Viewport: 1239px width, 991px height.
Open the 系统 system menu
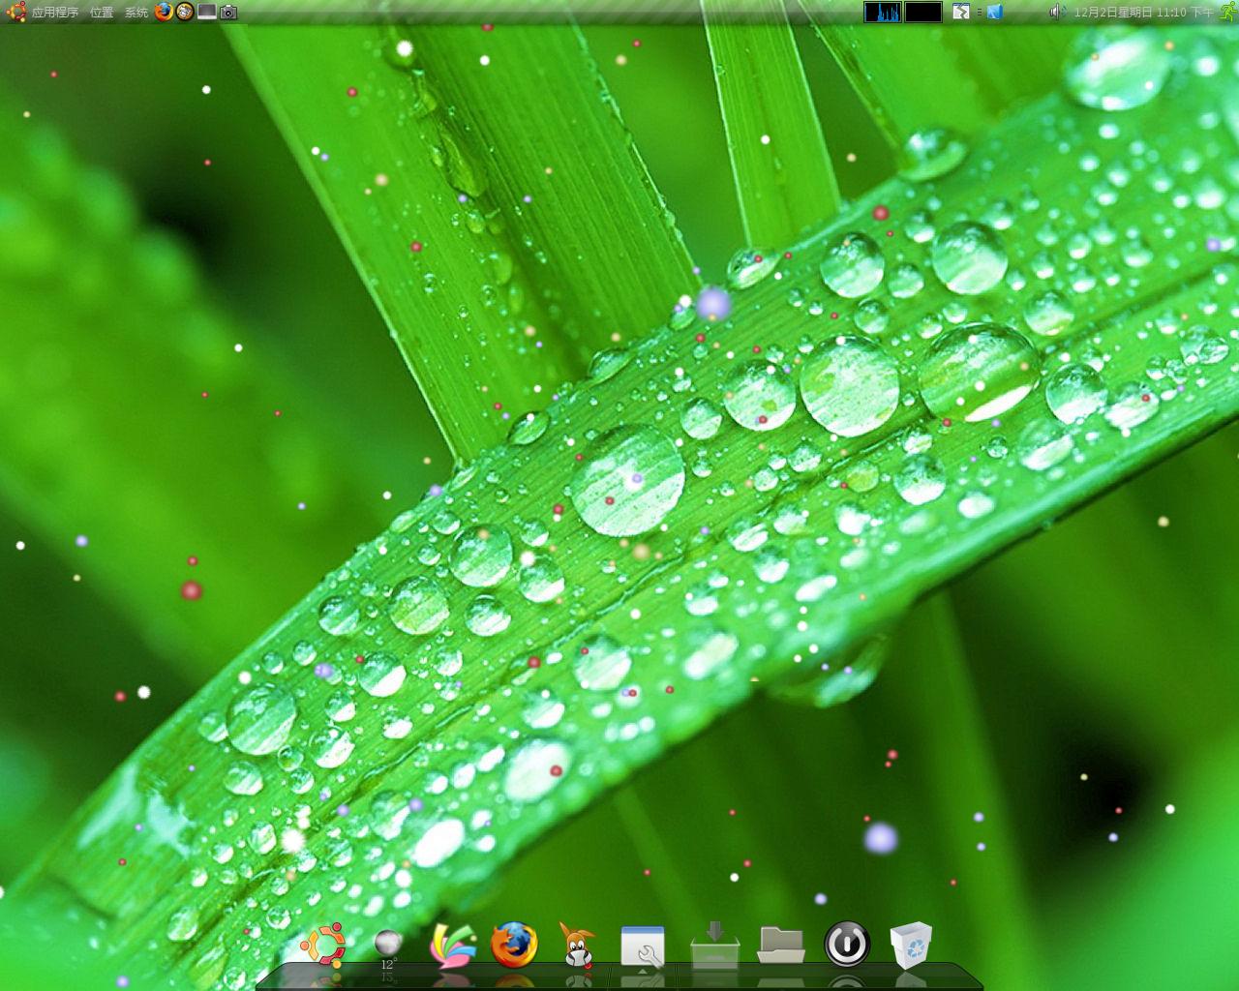coord(136,12)
